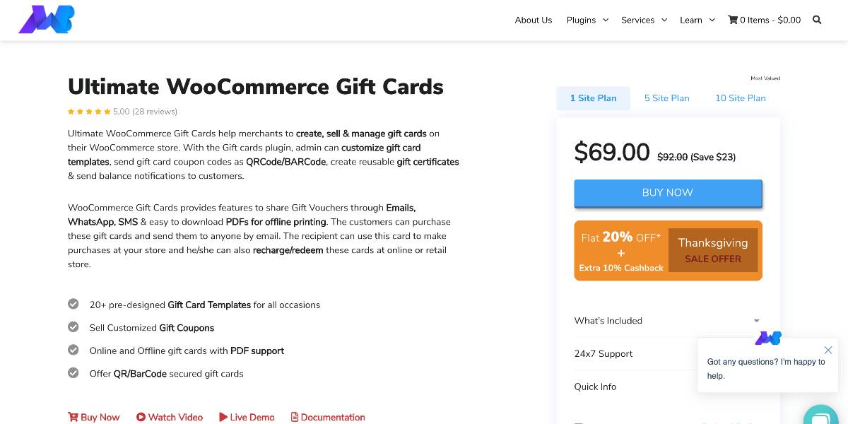Click the Live Demo link
Image resolution: width=848 pixels, height=424 pixels.
[x=247, y=417]
